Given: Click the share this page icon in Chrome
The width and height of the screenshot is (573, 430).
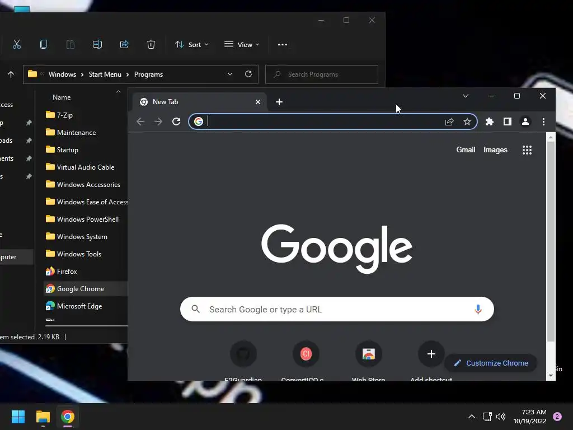Looking at the screenshot, I should point(449,121).
